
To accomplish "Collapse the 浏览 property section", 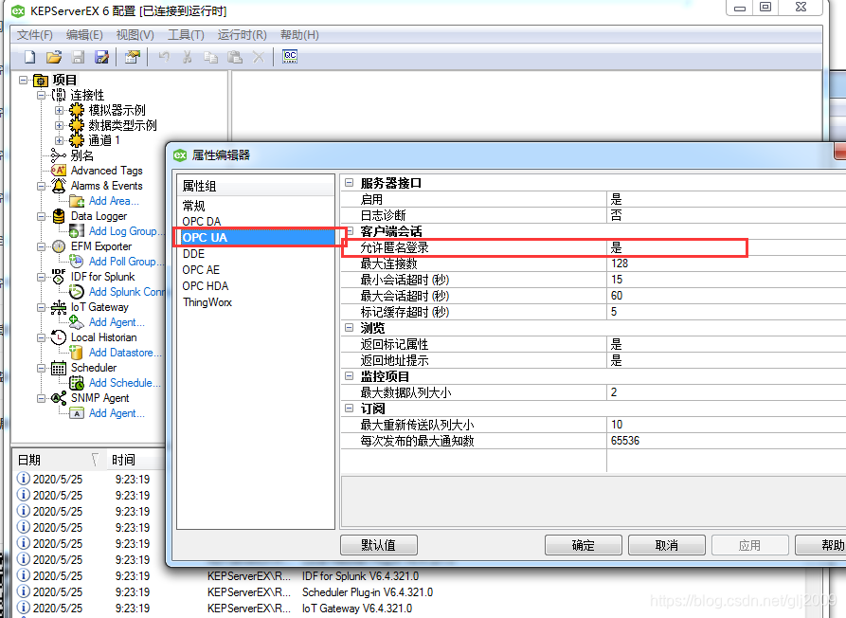I will (x=349, y=328).
